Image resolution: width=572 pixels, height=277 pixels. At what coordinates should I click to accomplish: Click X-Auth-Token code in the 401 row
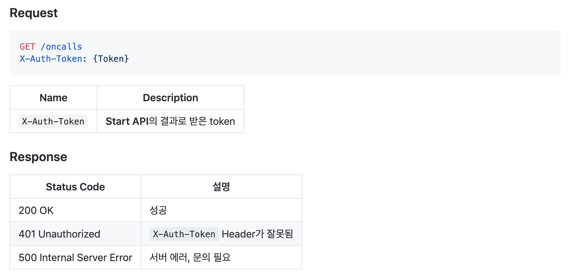tap(184, 234)
